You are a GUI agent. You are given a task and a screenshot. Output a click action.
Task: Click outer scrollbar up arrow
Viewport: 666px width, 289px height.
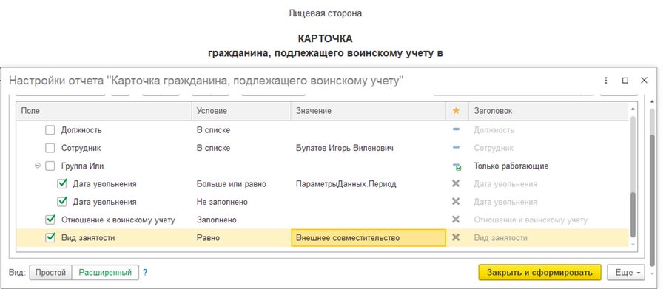click(x=653, y=101)
